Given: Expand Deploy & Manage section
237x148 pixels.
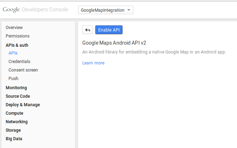Looking at the screenshot, I should tap(23, 105).
